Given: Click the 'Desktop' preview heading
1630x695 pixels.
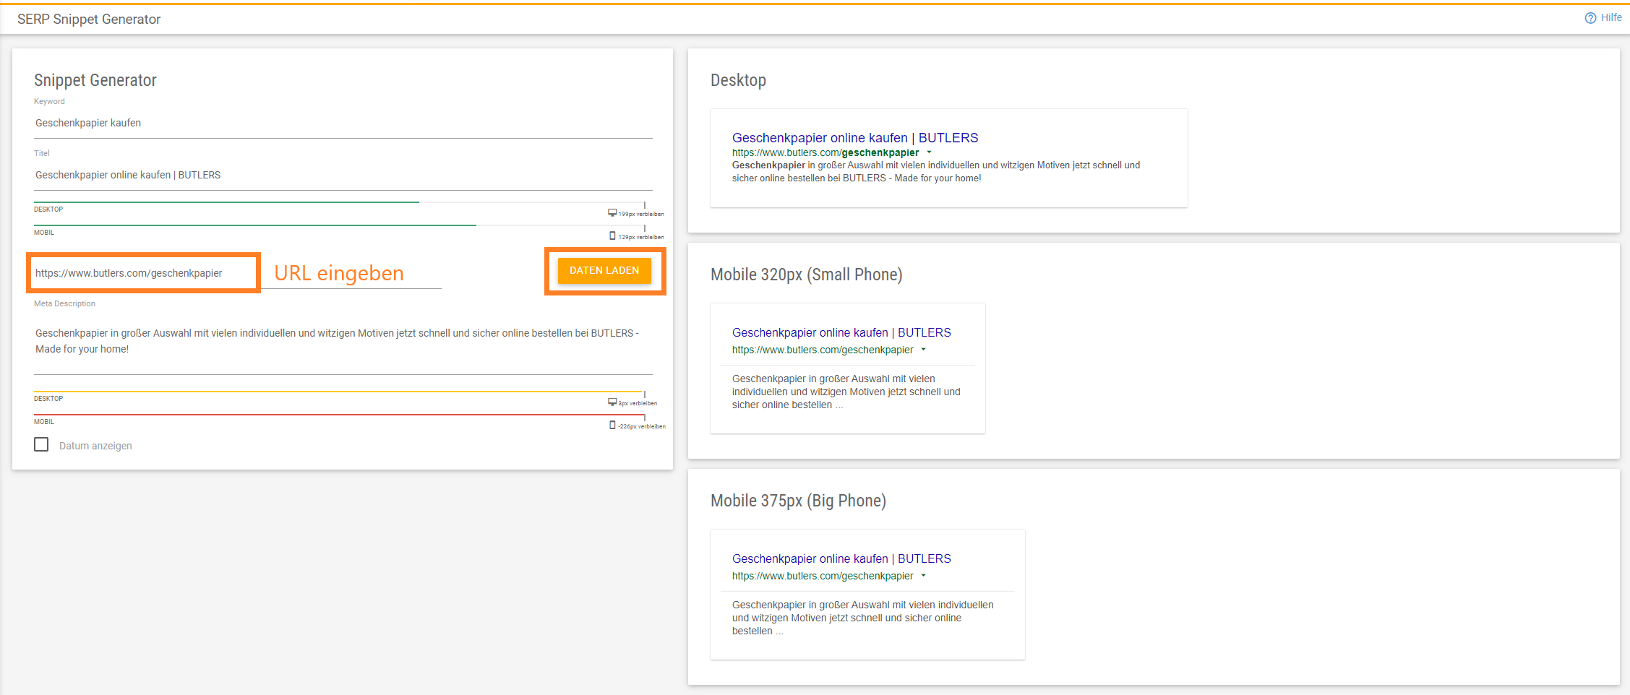Looking at the screenshot, I should coord(738,80).
